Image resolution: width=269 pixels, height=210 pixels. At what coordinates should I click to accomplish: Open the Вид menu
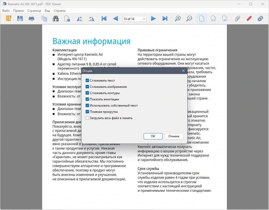(x=47, y=11)
